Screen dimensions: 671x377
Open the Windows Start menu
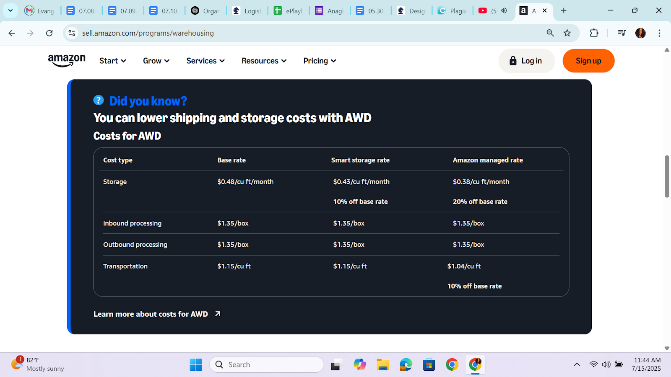[195, 364]
